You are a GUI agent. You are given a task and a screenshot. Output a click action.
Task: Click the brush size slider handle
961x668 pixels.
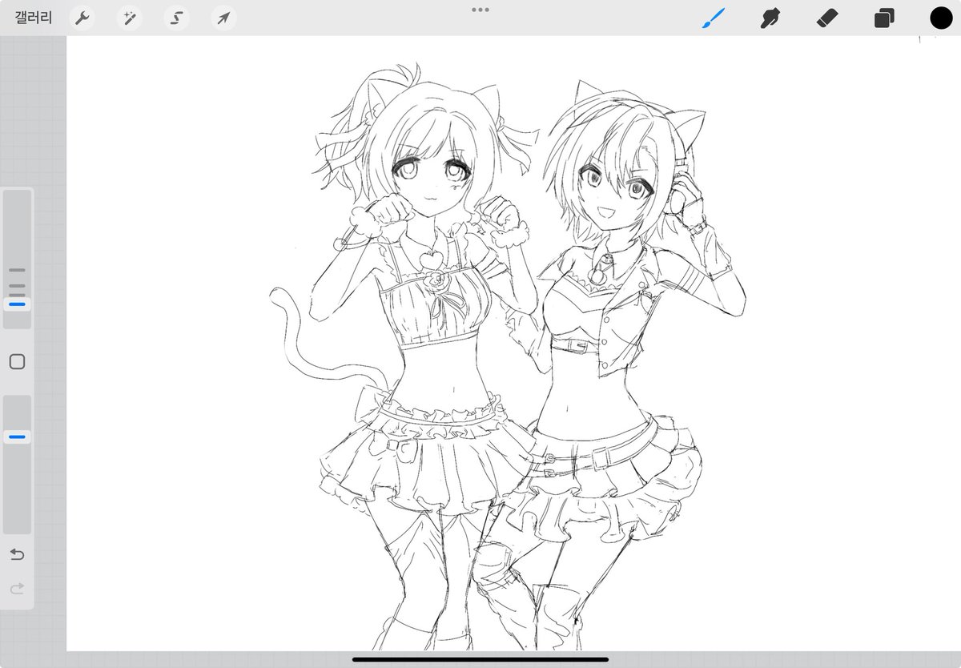17,304
